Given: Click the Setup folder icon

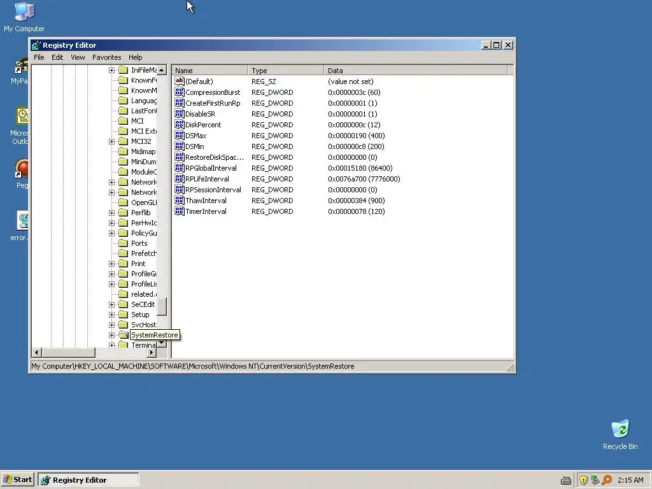Looking at the screenshot, I should tap(123, 315).
